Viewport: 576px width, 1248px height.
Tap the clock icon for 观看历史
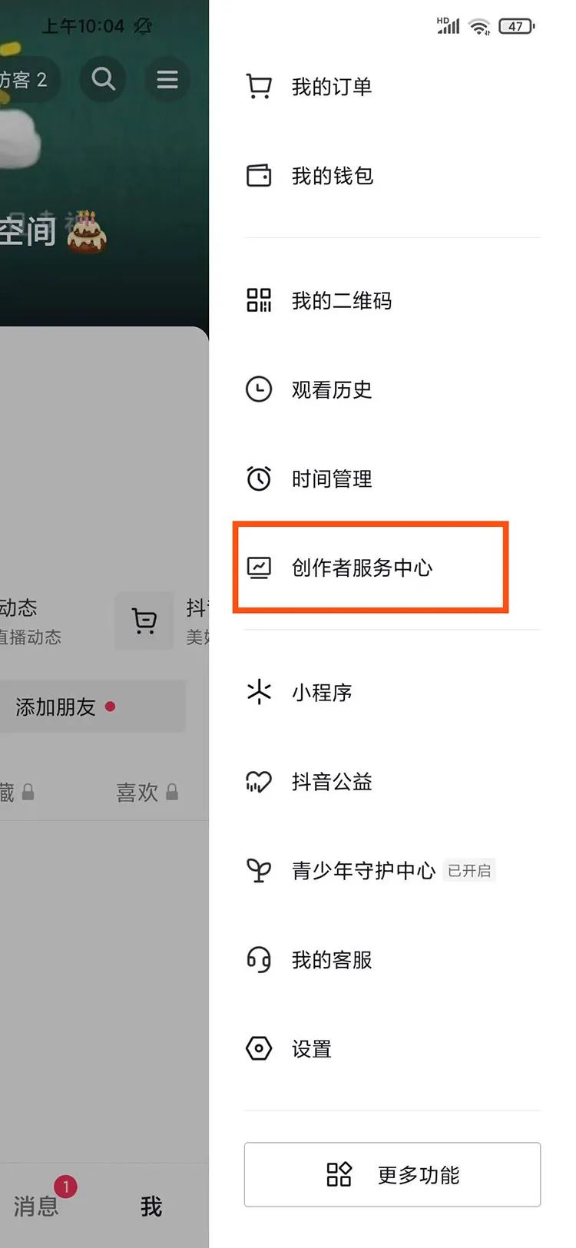pos(259,389)
